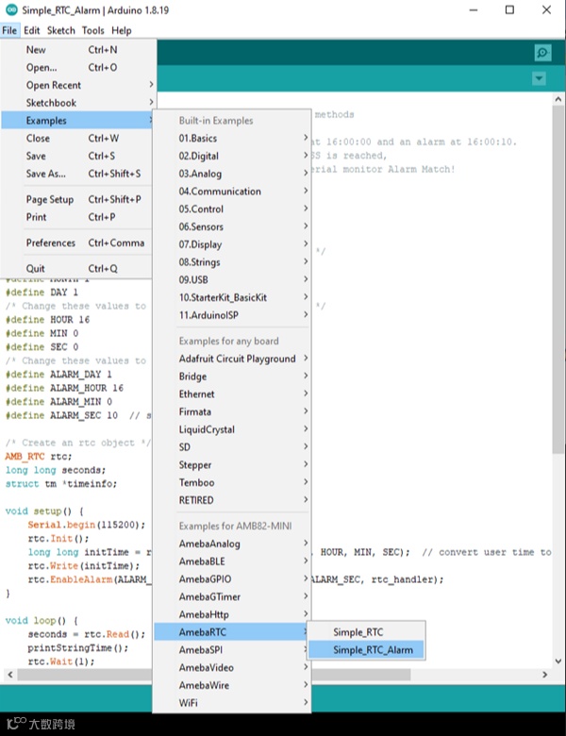The height and width of the screenshot is (736, 566).
Task: Open the tab options dropdown arrow
Action: click(x=539, y=78)
